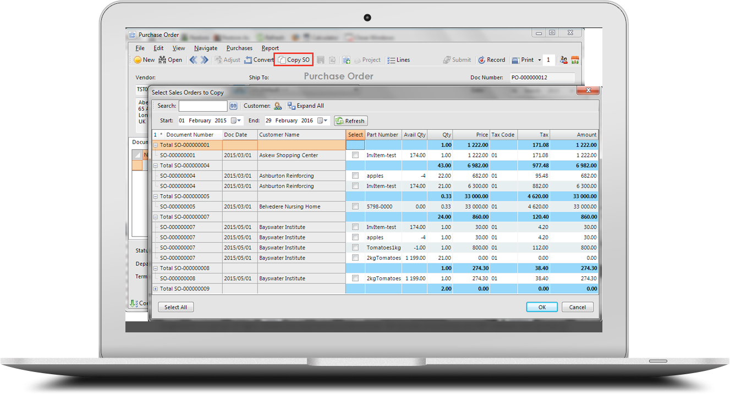Image resolution: width=730 pixels, height=394 pixels.
Task: Click the Customer lookup icon
Action: pyautogui.click(x=278, y=106)
